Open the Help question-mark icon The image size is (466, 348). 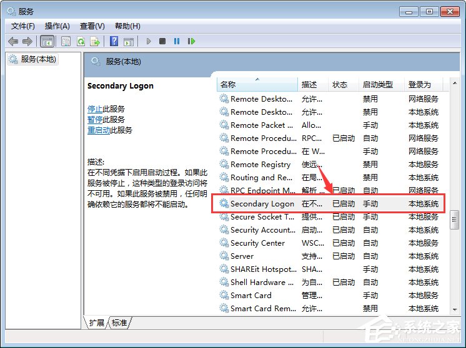(114, 41)
